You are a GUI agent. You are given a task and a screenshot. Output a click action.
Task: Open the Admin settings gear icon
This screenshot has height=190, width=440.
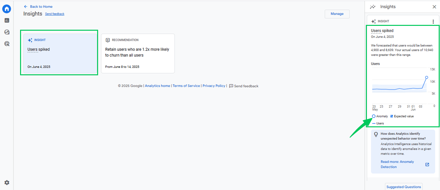(x=7, y=183)
